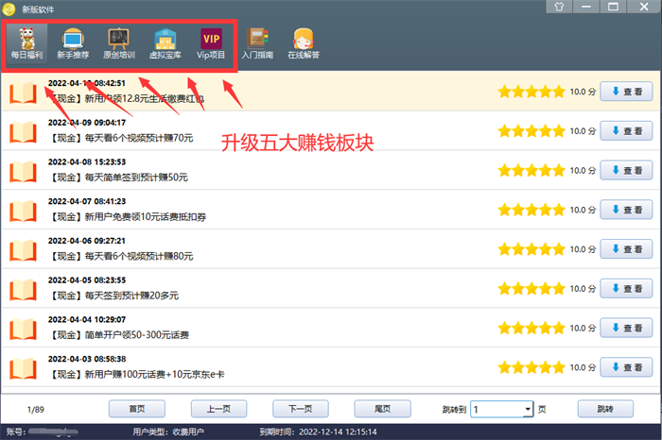The image size is (662, 440).
Task: Click 查看 for 新用户免费领10元话费抵扣券
Action: 626,210
